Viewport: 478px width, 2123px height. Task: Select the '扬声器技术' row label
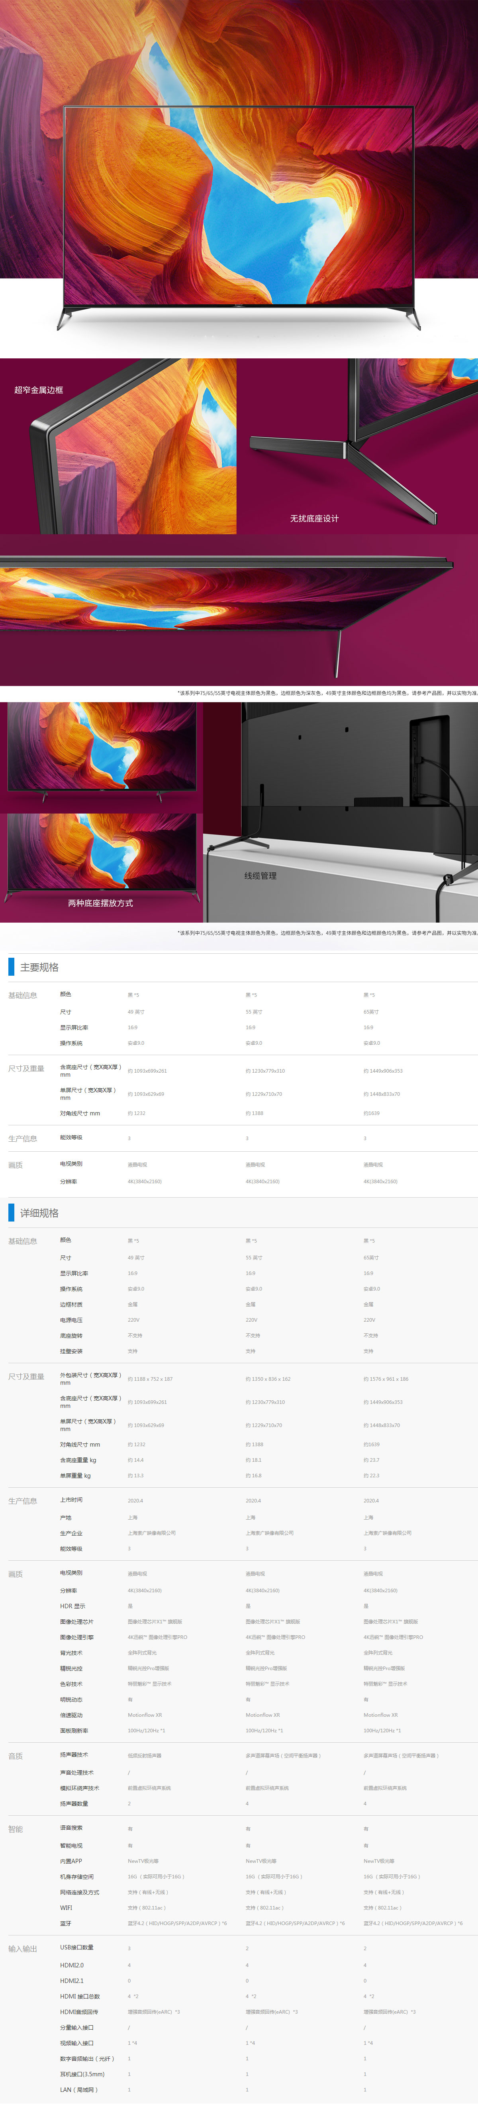click(74, 1755)
